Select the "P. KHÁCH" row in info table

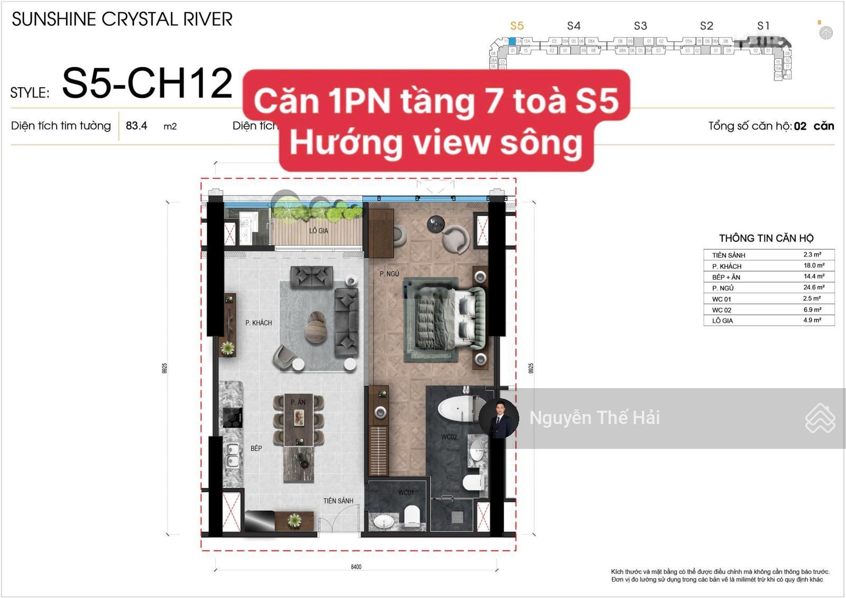click(769, 266)
